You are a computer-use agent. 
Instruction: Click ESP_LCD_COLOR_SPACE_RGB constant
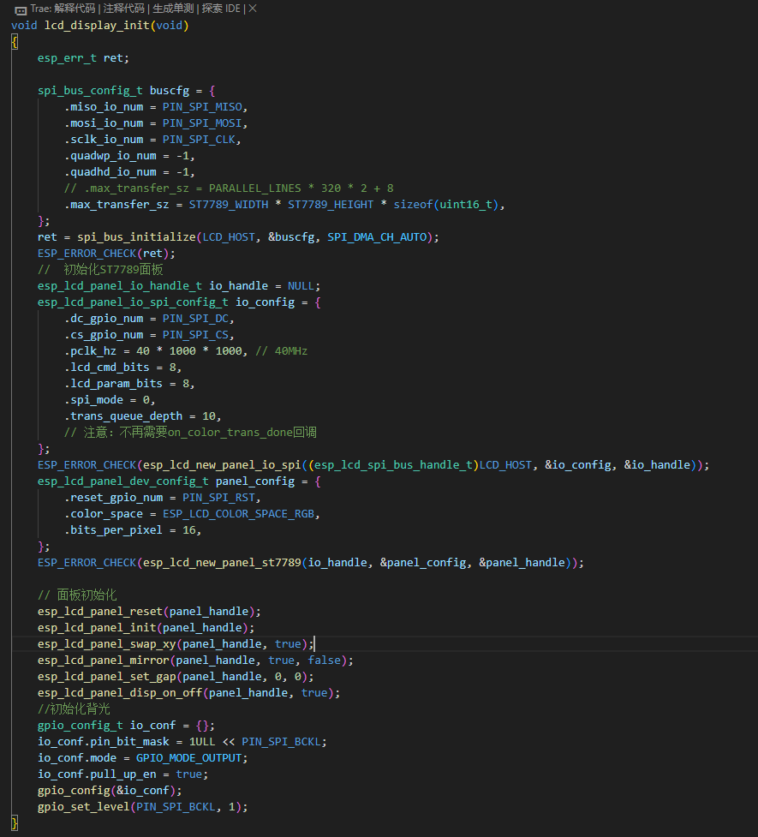pos(239,514)
